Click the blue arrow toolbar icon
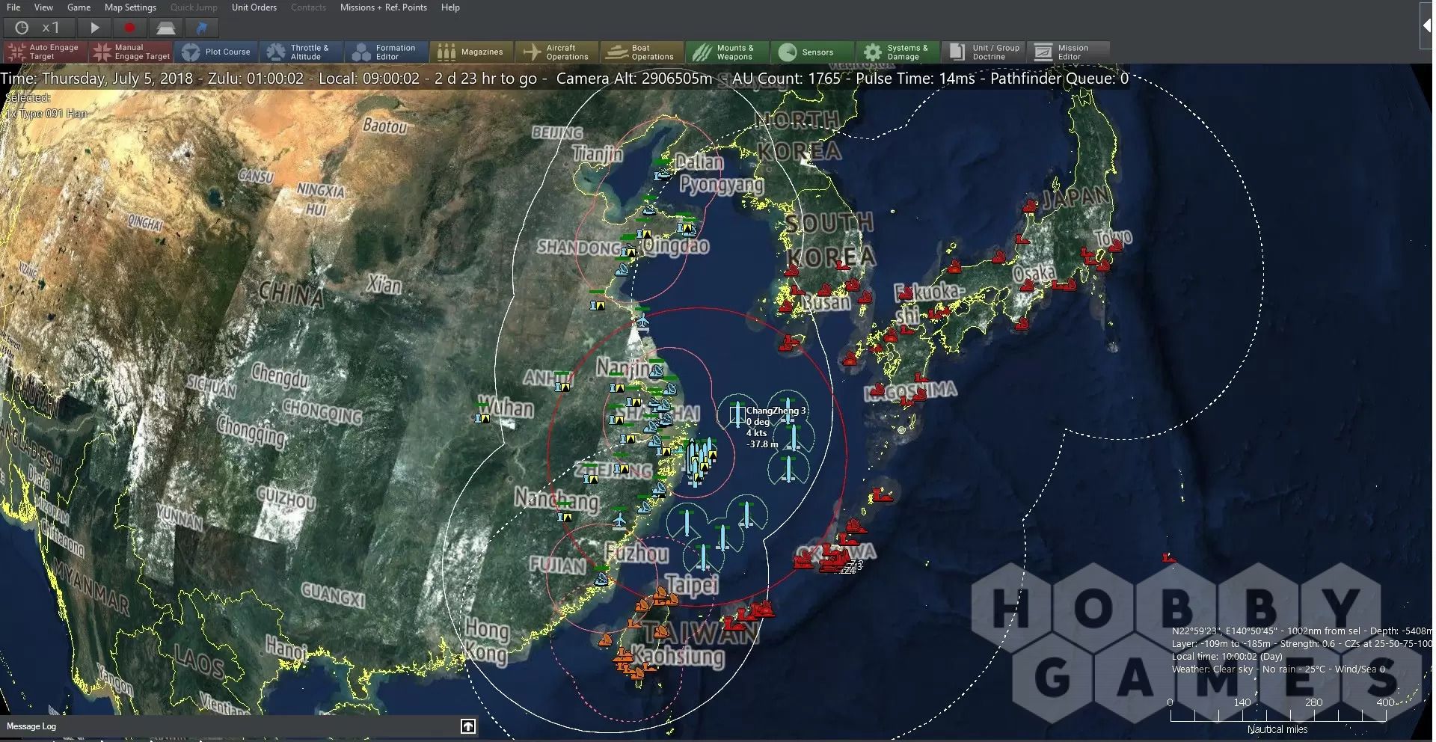The width and height of the screenshot is (1436, 742). point(201,28)
